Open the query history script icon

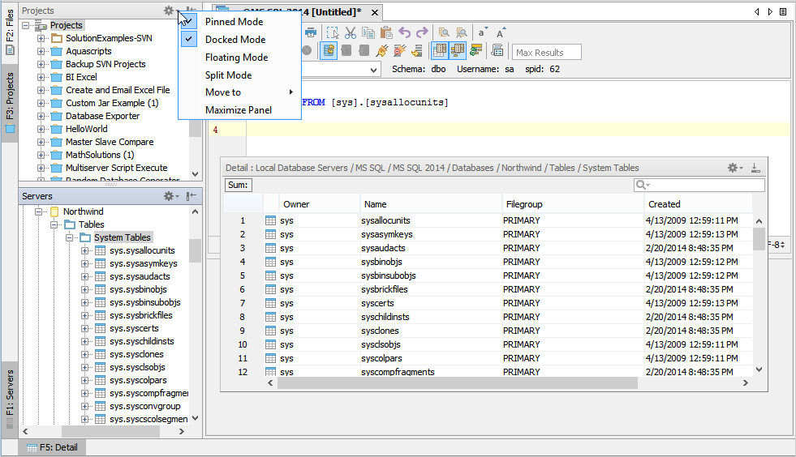point(497,51)
